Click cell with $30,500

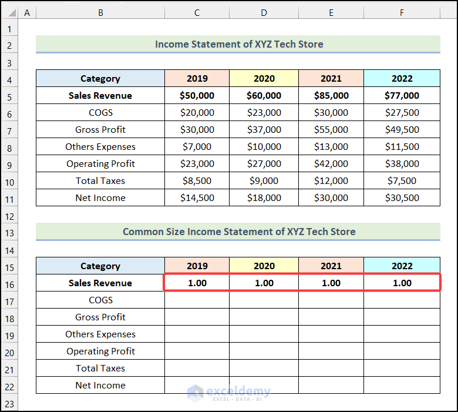pyautogui.click(x=402, y=197)
